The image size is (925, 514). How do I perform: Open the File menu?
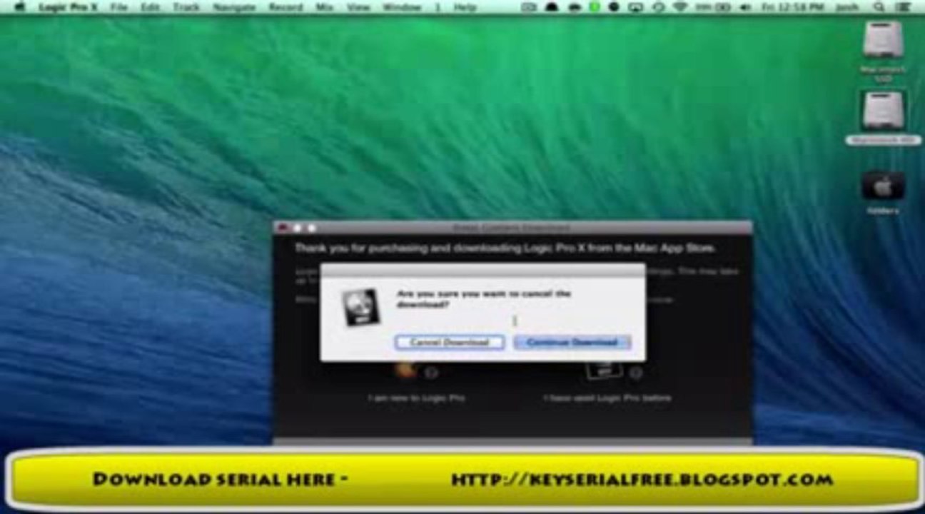[x=119, y=7]
